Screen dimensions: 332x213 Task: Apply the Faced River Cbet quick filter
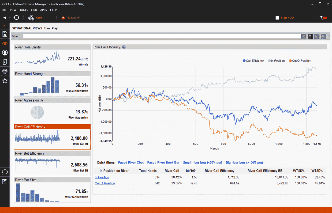[131, 163]
